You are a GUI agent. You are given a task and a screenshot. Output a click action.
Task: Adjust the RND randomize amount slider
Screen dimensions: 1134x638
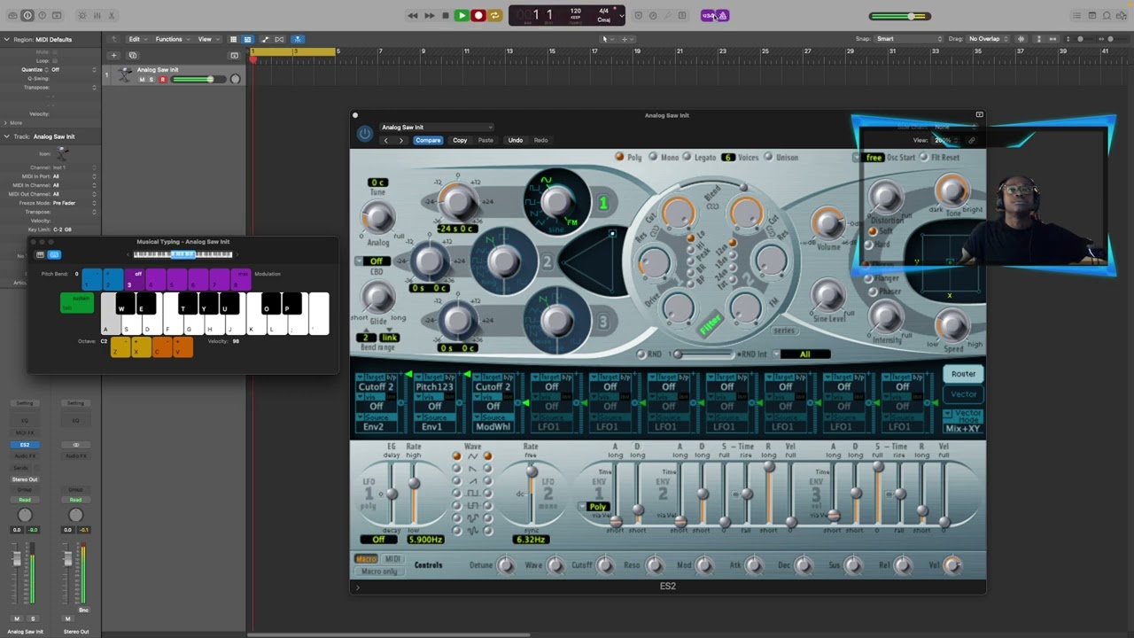tap(704, 354)
